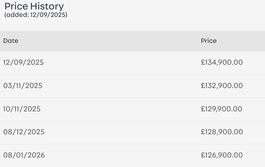Select the £128,900.00 price cell
Viewport: 265px width, 167px height.
coord(221,132)
